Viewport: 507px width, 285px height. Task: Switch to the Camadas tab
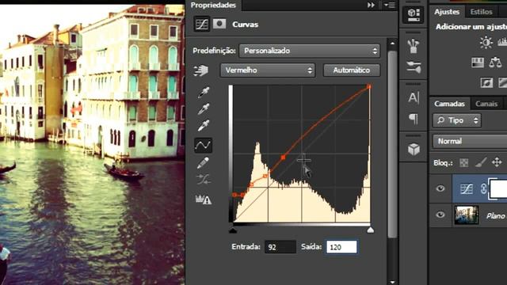click(x=449, y=104)
